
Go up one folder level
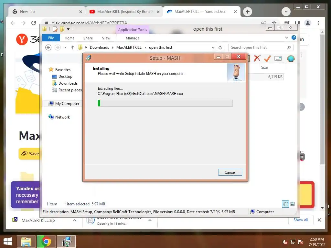[x=73, y=47]
